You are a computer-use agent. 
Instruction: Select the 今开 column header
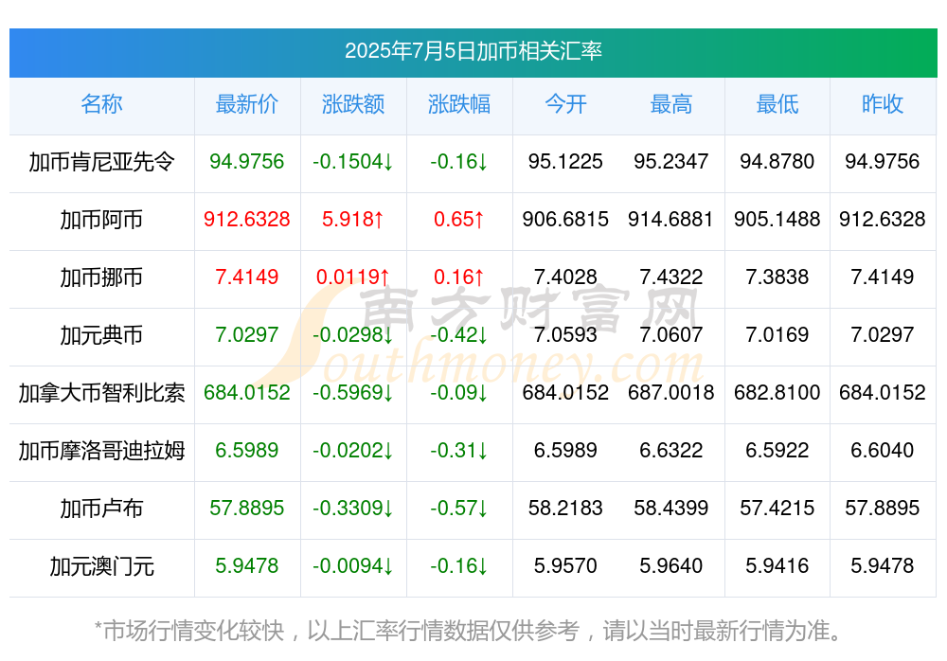point(565,104)
